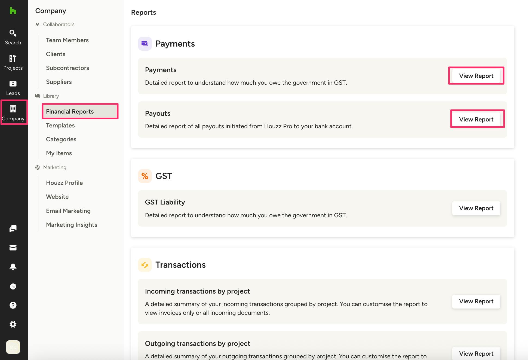
Task: Click the Houzz logo icon
Action: [x=13, y=11]
